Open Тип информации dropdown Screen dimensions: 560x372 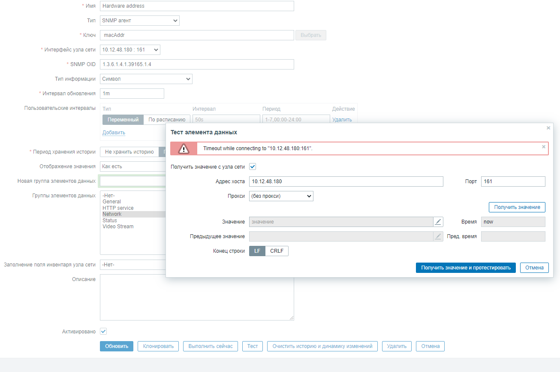(146, 79)
